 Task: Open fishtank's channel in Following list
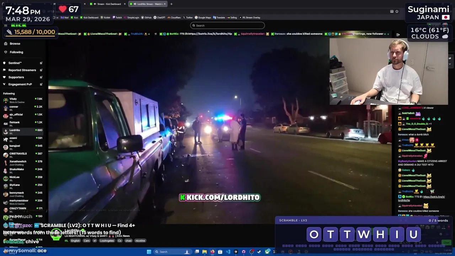[x=23, y=124]
